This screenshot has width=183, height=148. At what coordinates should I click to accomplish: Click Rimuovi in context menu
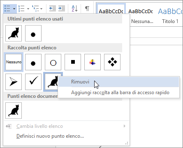119,82
